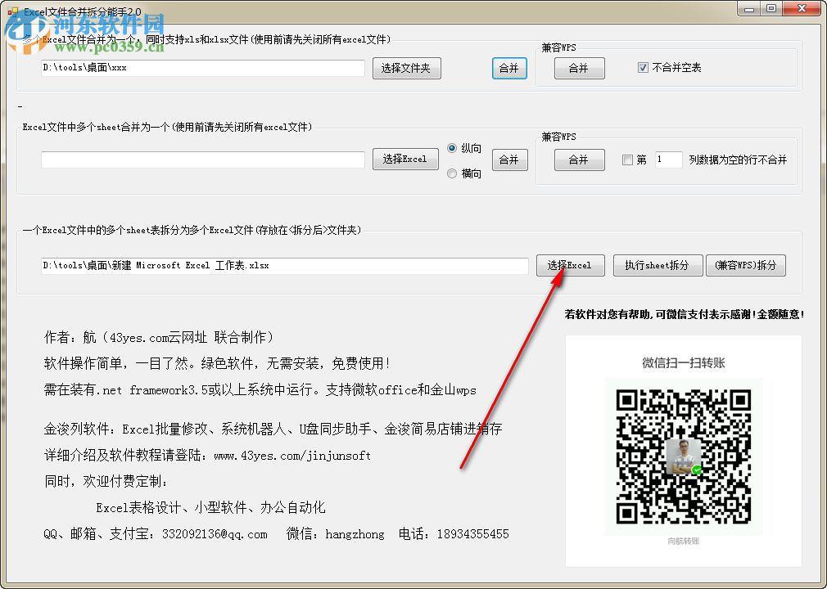Click the author line 作者：航
This screenshot has width=827, height=589.
159,337
